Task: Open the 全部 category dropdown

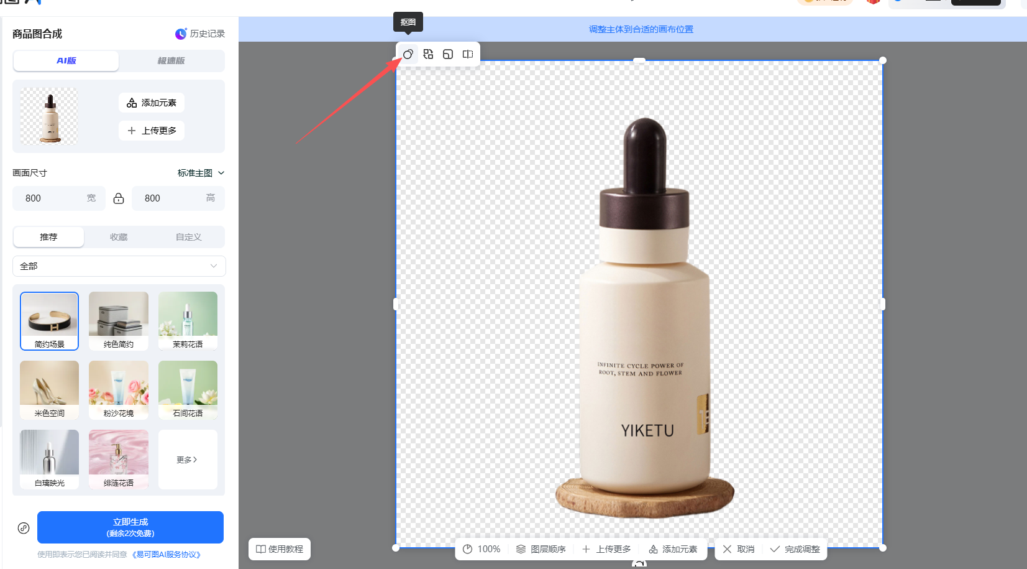Action: [x=119, y=266]
